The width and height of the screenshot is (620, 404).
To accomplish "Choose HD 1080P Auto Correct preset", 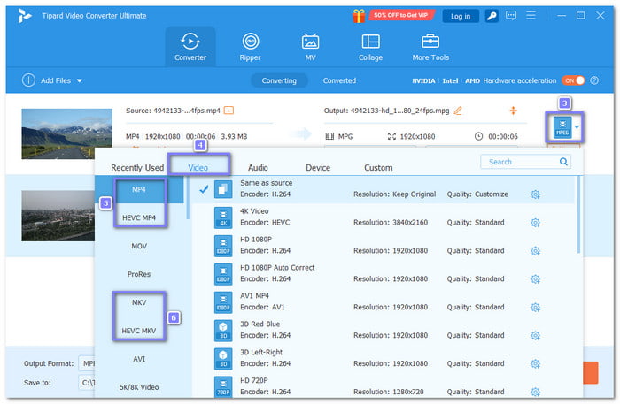I will click(x=383, y=273).
